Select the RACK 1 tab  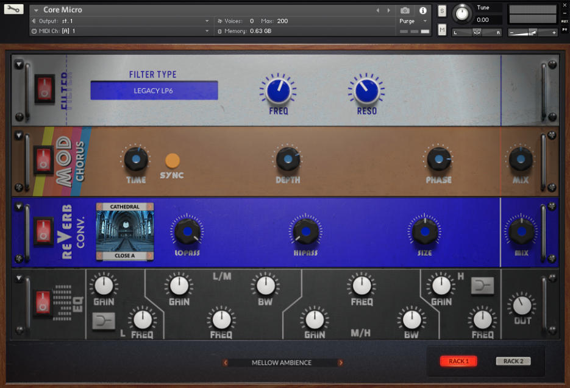458,361
